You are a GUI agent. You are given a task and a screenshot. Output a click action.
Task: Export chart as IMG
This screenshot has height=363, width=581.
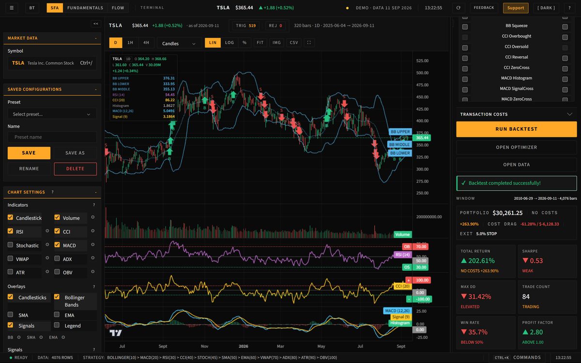click(x=276, y=43)
